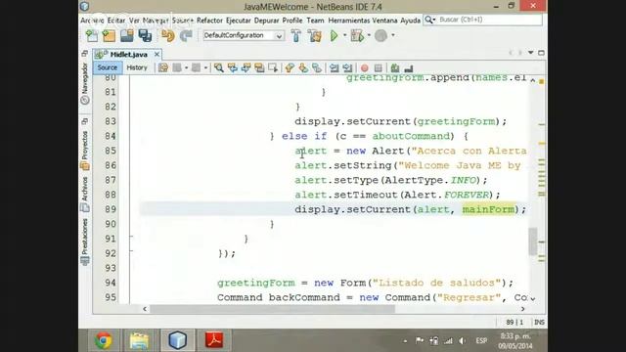
Task: Open the Forward history dropdown arrow
Action: 205,67
